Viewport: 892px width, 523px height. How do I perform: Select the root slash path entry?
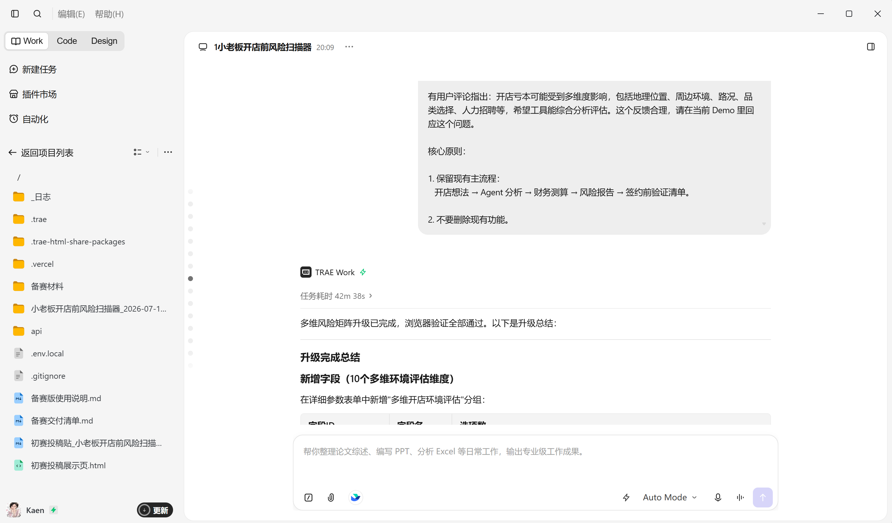click(19, 177)
